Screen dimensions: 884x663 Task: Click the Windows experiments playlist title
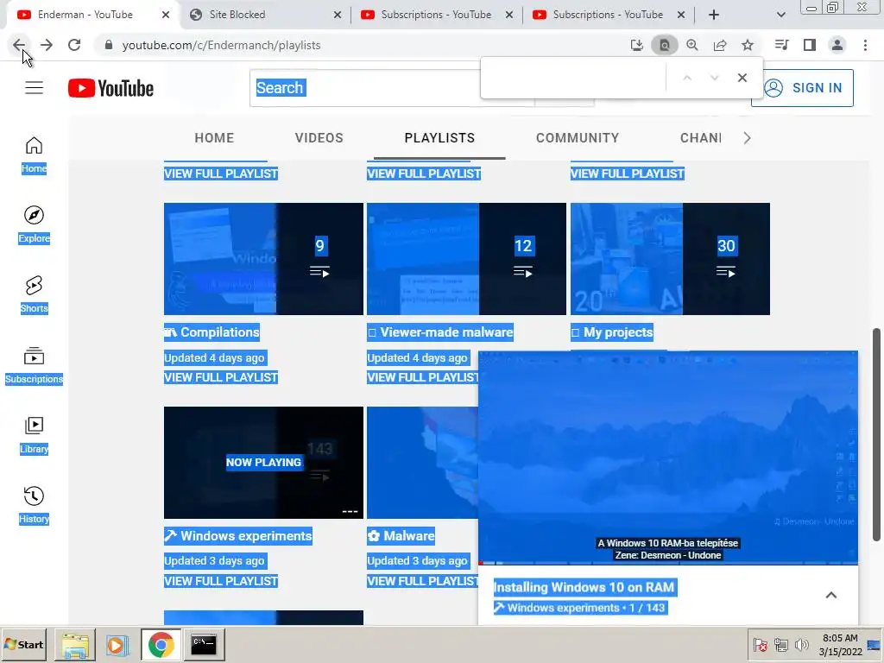click(x=238, y=535)
